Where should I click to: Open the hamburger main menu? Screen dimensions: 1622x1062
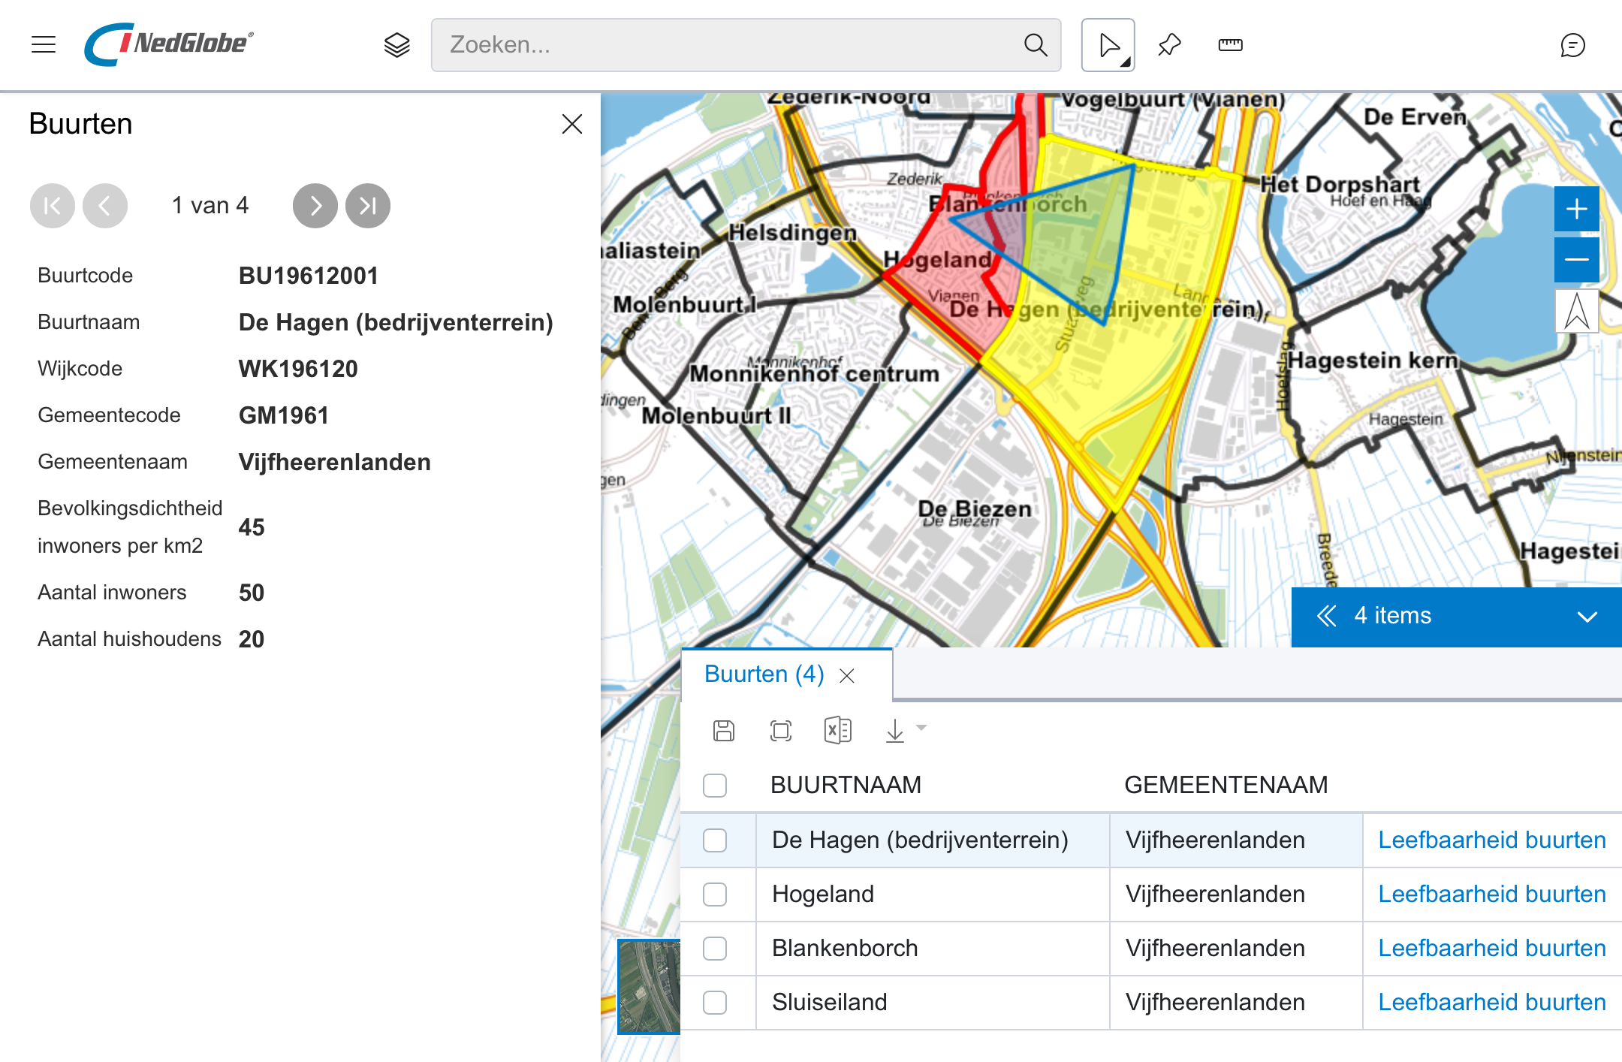[x=44, y=45]
